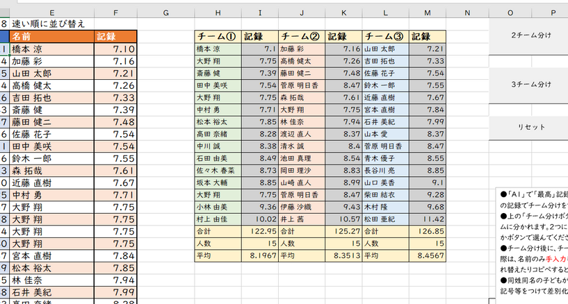This screenshot has height=304, width=568.
Task: Click the 2チーム分け button
Action: [530, 35]
